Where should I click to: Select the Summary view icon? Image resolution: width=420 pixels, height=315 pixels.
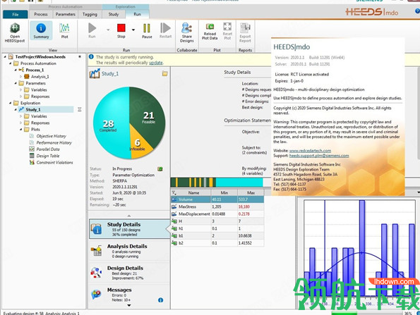[41, 31]
